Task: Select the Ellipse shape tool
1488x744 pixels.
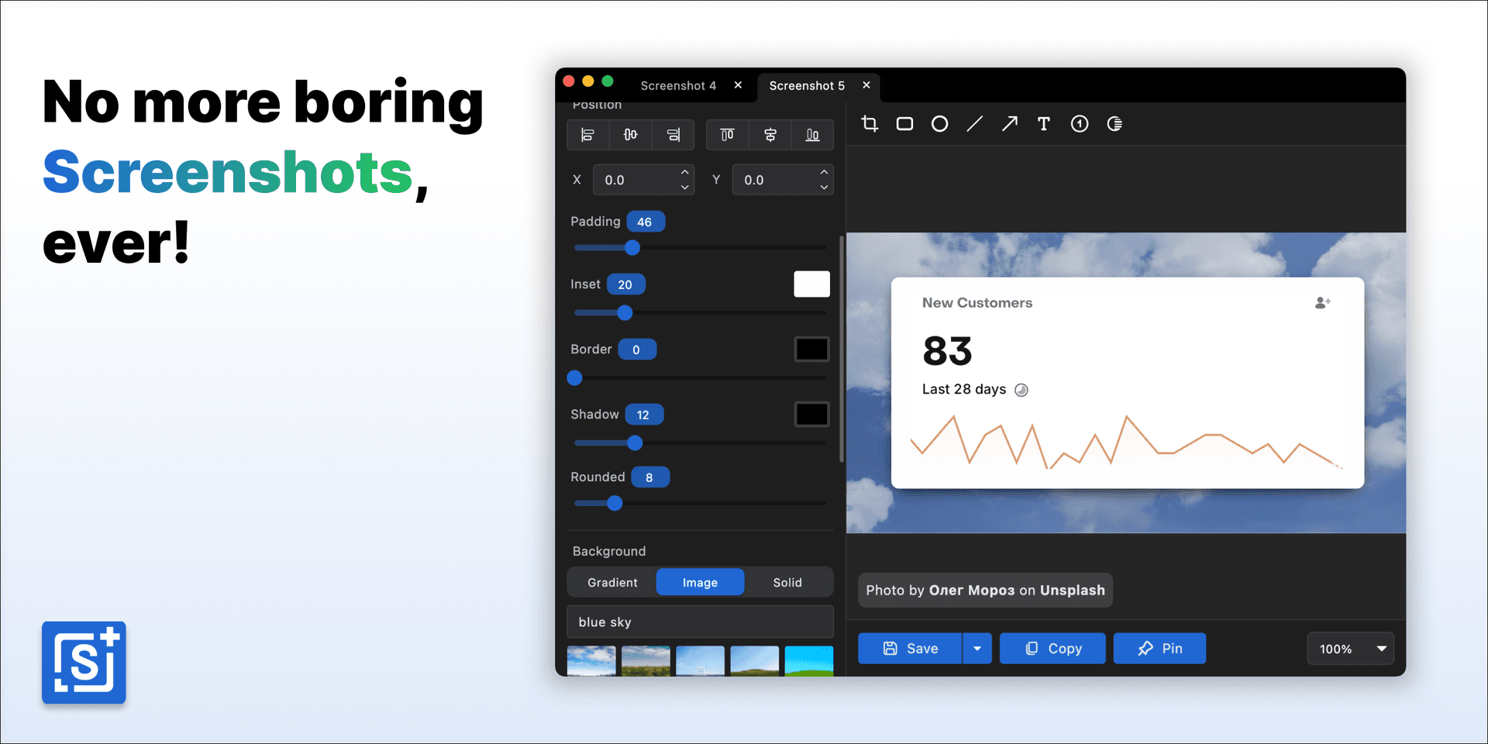Action: click(939, 124)
